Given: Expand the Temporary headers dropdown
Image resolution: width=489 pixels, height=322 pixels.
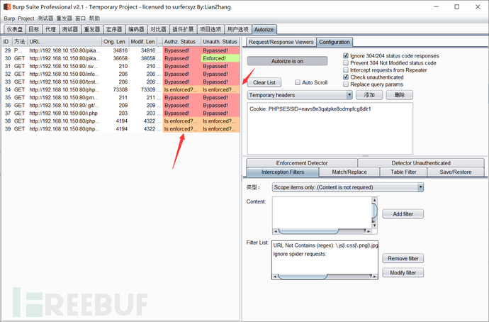Looking at the screenshot, I should (x=300, y=95).
